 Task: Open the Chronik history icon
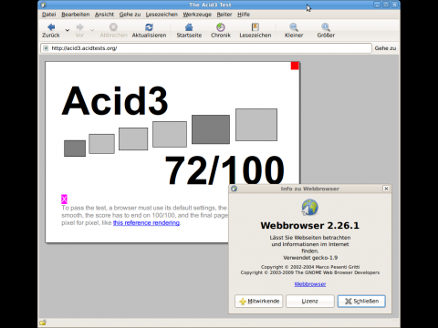pyautogui.click(x=221, y=27)
